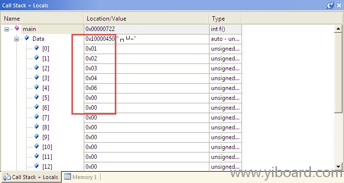Collapse the Data array node
Image resolution: width=344 pixels, height=183 pixels.
[x=16, y=39]
